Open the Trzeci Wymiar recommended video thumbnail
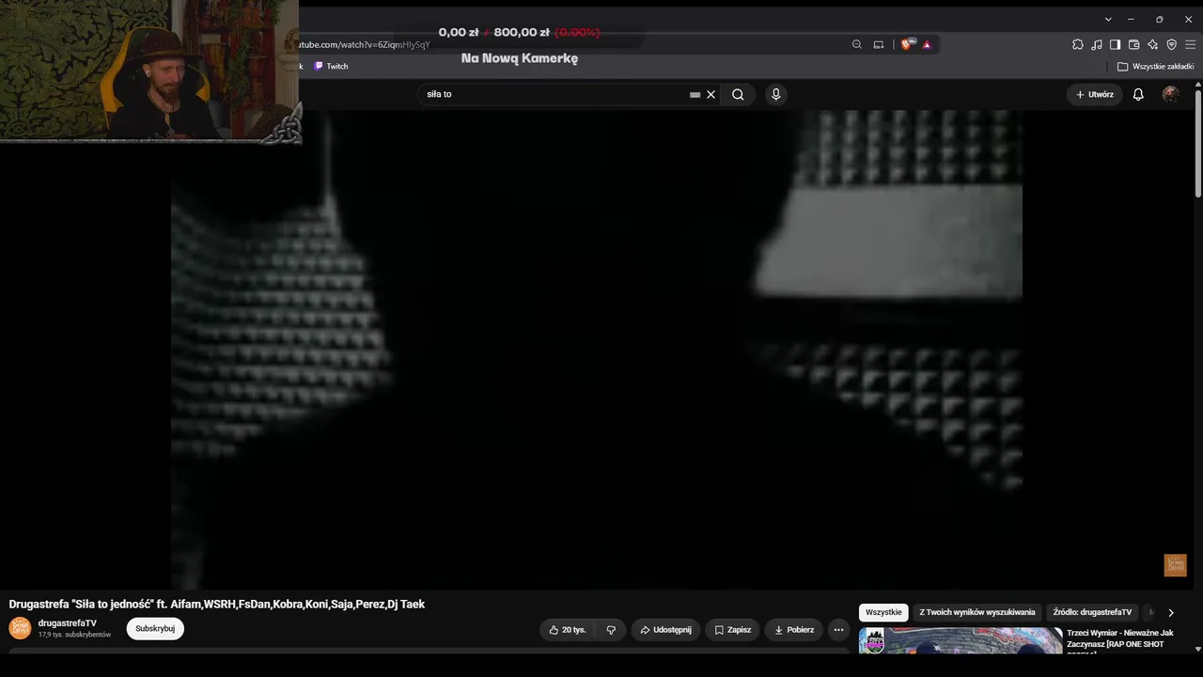 [961, 641]
